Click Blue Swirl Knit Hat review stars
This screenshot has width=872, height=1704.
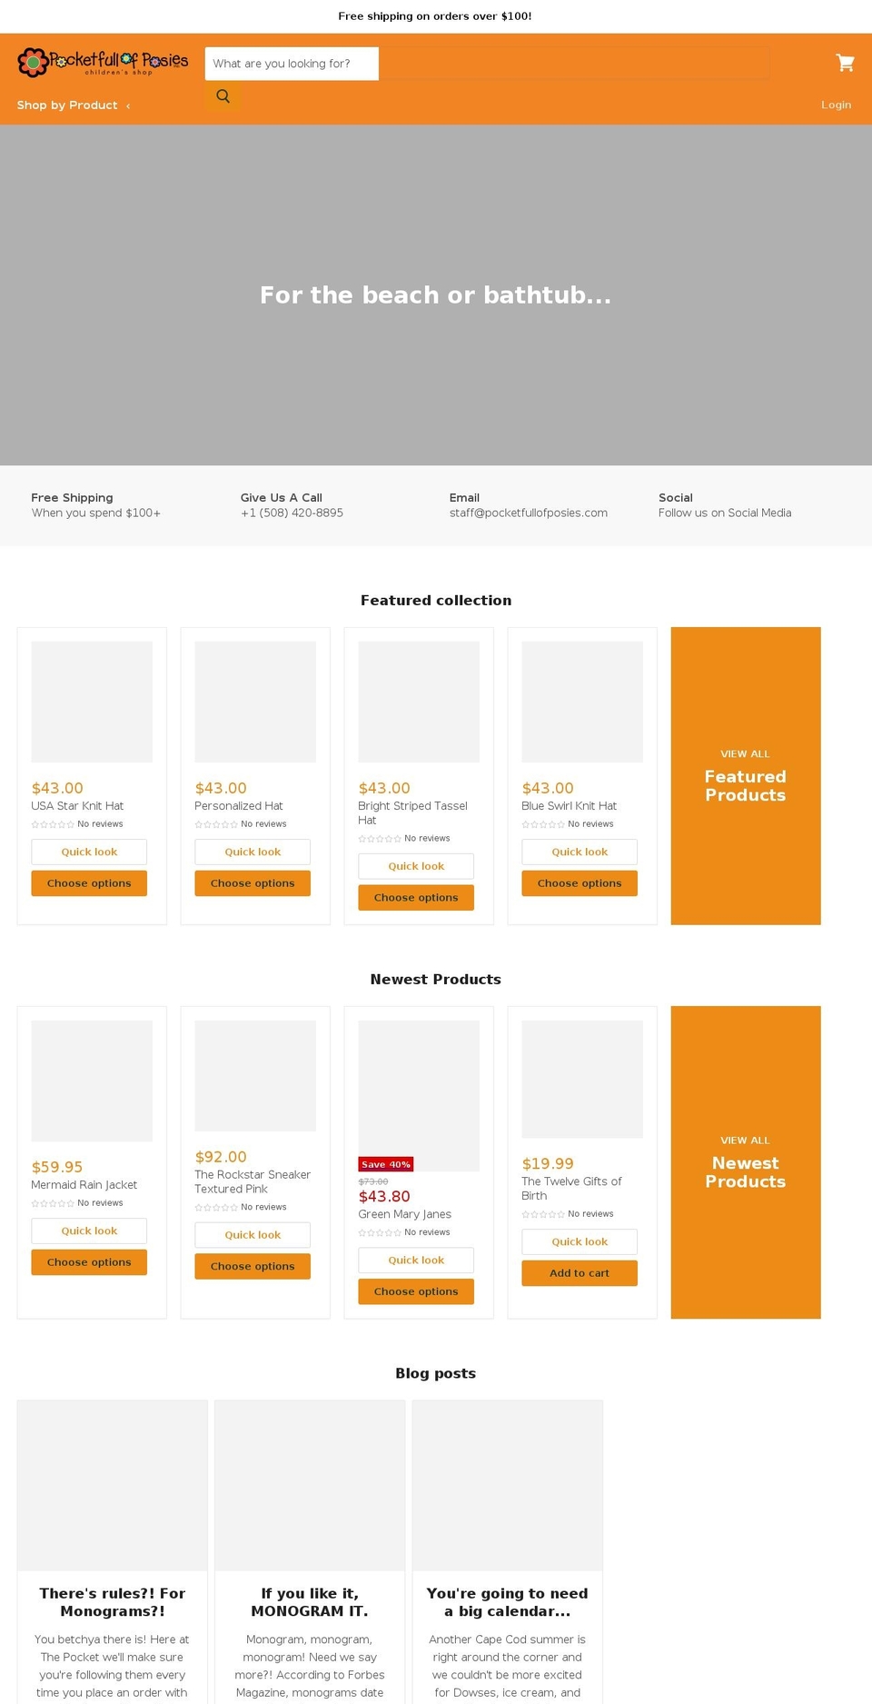(543, 824)
